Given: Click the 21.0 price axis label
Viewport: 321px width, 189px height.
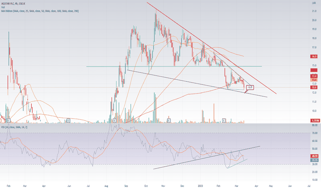Looking at the screenshot, I should tap(314, 11).
